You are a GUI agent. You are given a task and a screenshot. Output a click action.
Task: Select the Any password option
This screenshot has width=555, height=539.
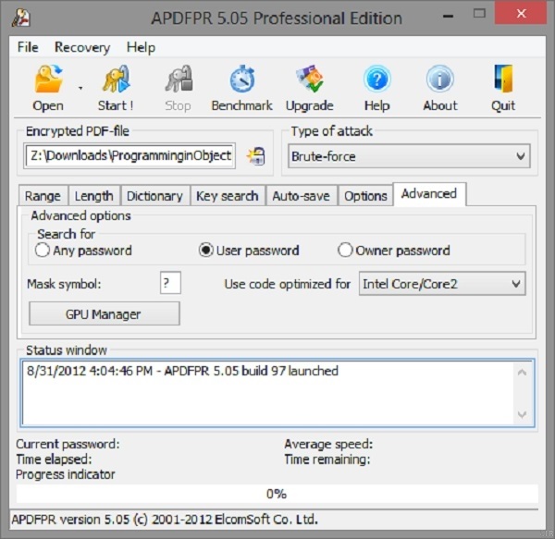click(43, 251)
